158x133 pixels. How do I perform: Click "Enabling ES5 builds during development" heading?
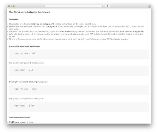click(x=25, y=46)
